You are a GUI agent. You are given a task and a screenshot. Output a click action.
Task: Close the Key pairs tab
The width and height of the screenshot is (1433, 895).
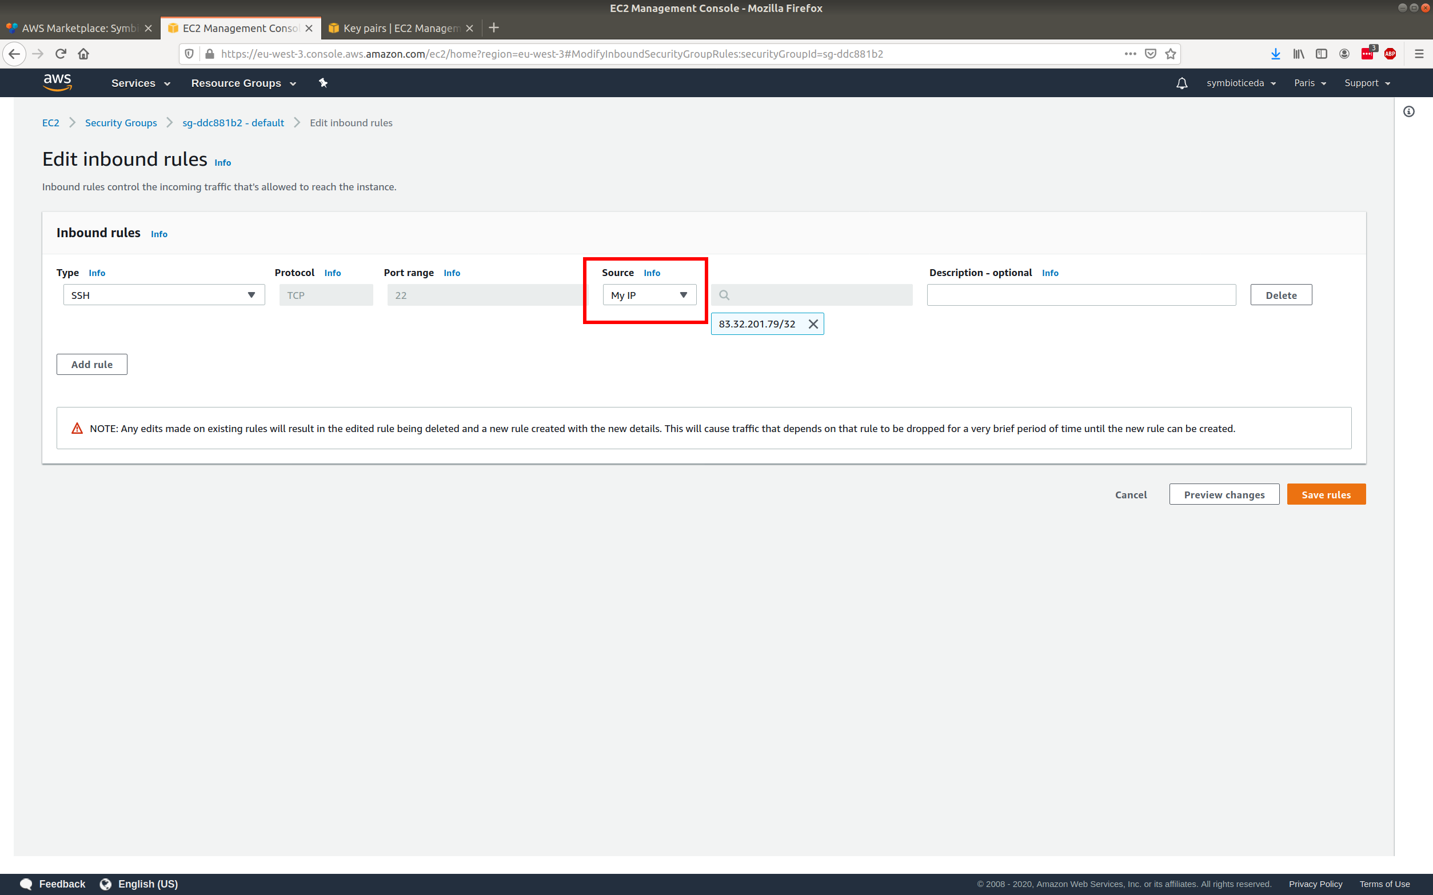[x=469, y=28]
